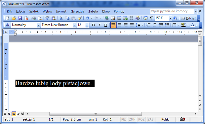Open the Format menu
Image resolution: width=205 pixels, height=124 pixels.
[61, 12]
